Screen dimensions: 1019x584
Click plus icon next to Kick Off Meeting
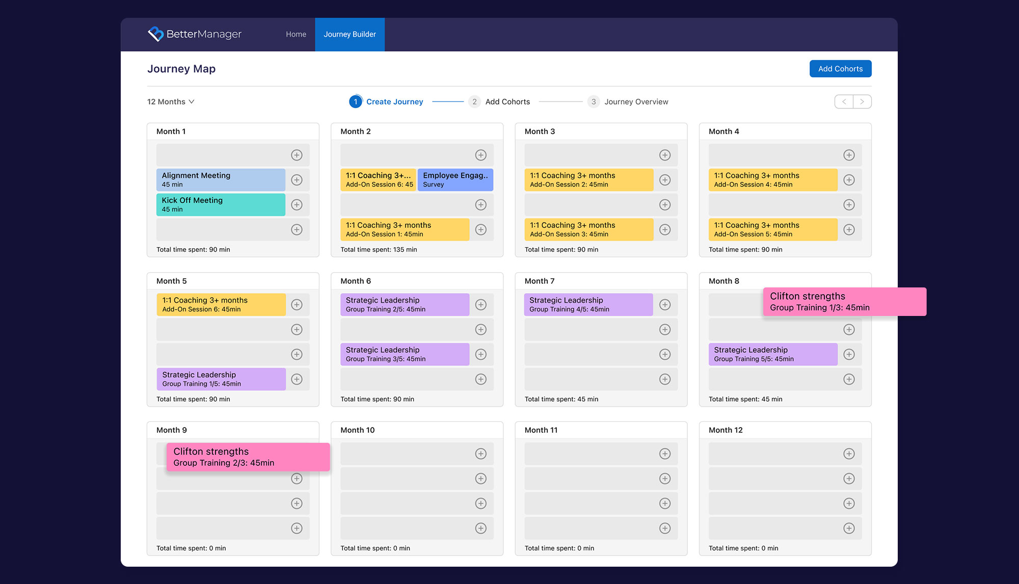click(x=297, y=205)
